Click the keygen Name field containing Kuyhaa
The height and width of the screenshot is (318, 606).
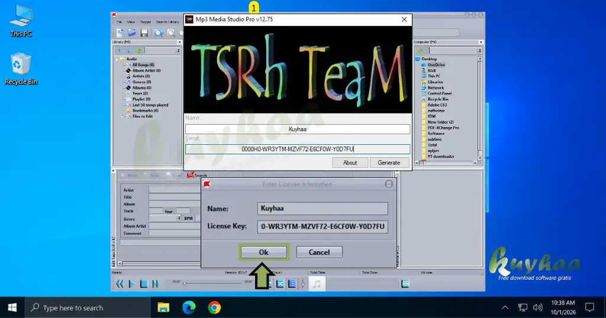point(298,129)
